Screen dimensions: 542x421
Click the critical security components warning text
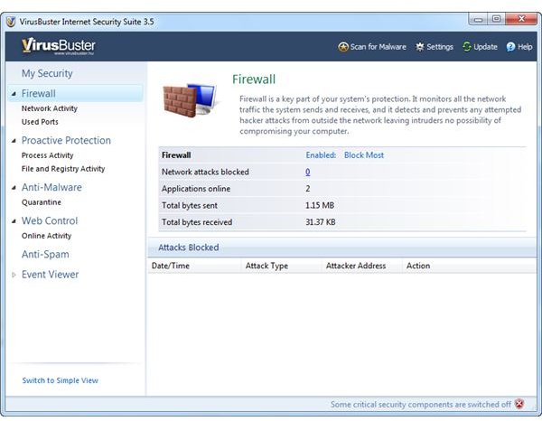pyautogui.click(x=421, y=405)
